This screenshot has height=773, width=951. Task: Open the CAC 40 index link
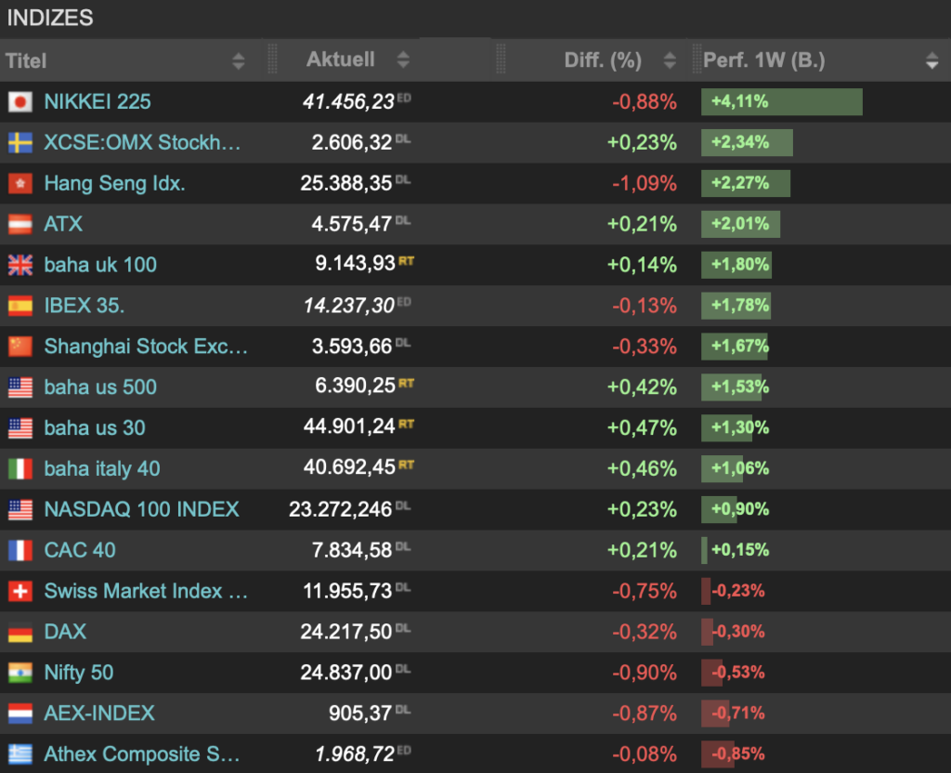80,550
